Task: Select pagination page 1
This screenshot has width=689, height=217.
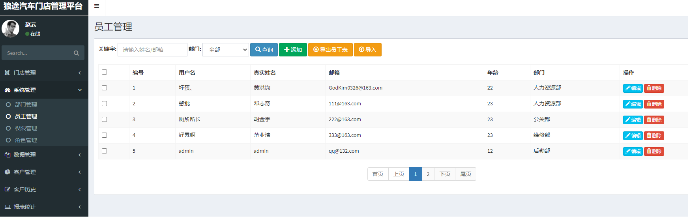Action: click(x=416, y=174)
